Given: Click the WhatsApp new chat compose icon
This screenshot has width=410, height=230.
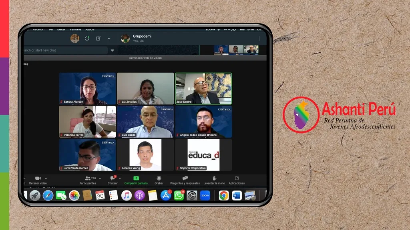Looking at the screenshot, I should coord(98,38).
